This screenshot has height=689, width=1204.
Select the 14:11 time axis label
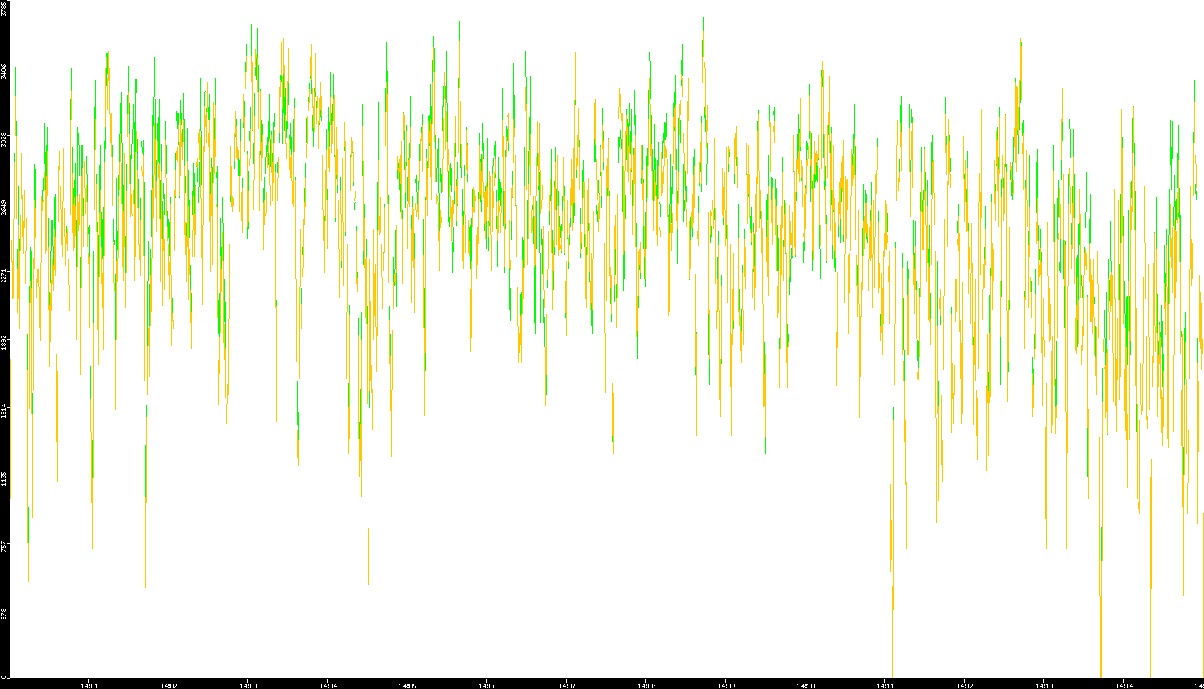885,686
